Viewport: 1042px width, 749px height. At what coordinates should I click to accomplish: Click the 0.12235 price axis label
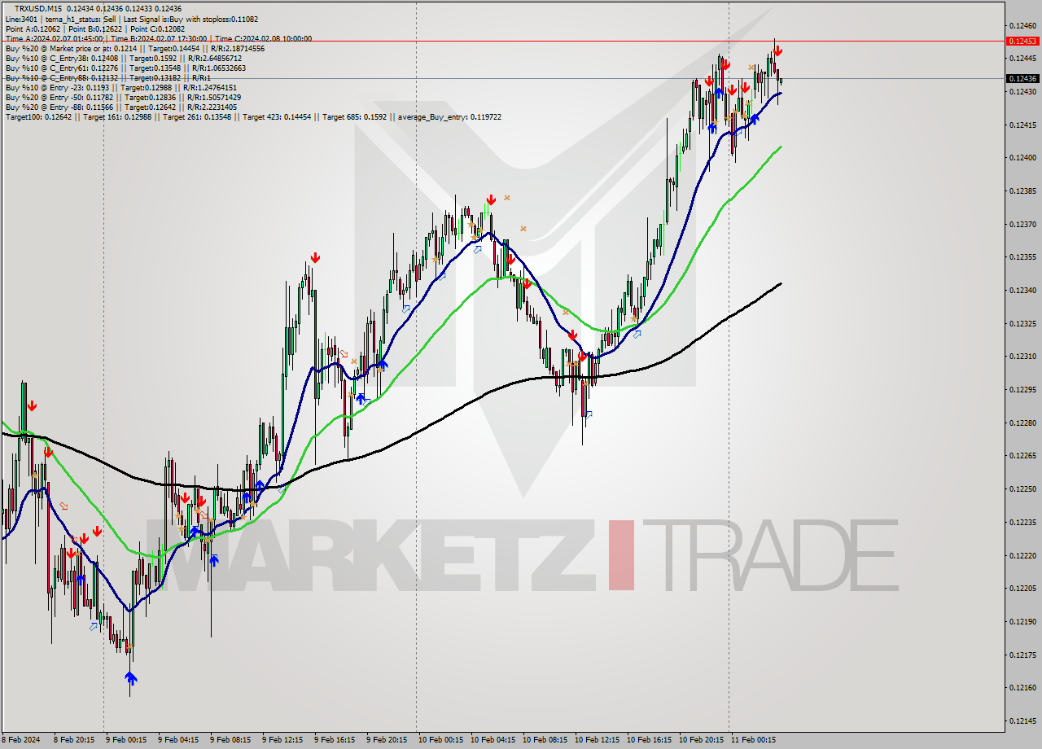pyautogui.click(x=1022, y=523)
